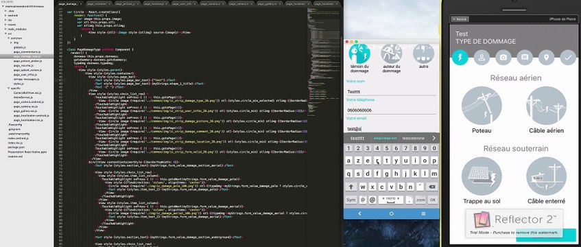Select the Câble aérien damage icon
The width and height of the screenshot is (581, 247).
(x=546, y=106)
